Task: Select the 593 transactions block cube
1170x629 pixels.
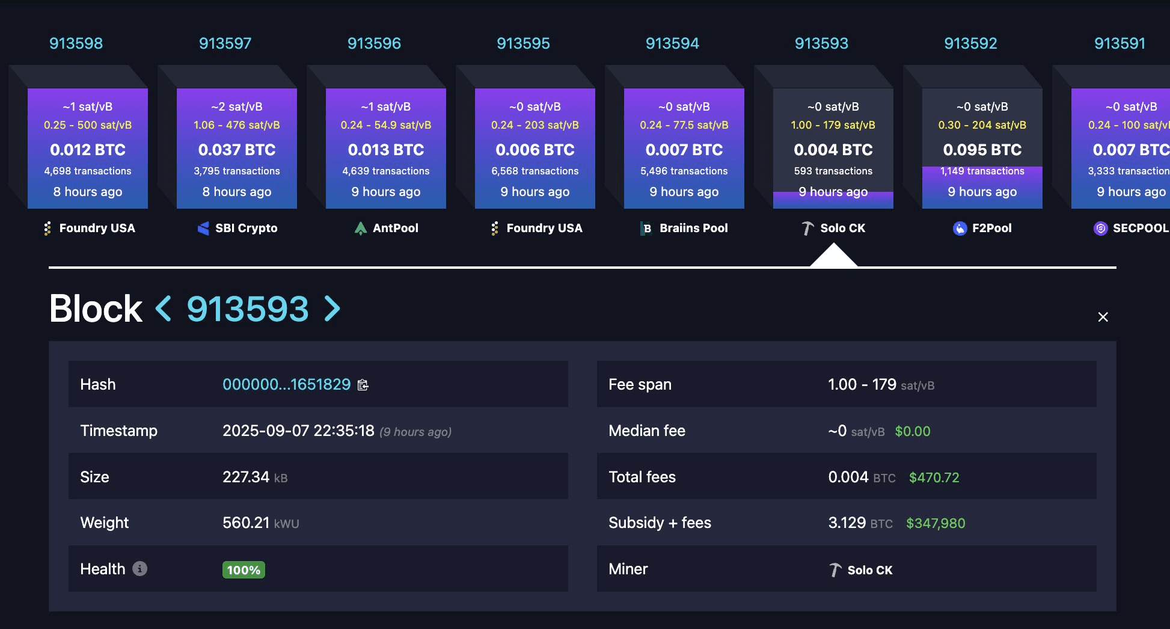Action: pos(833,149)
